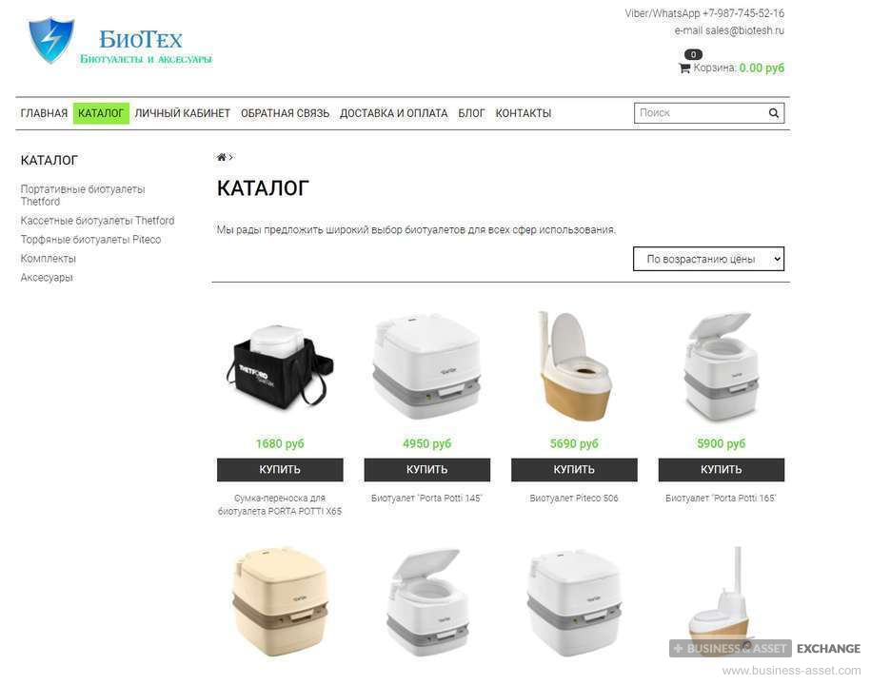Click the cart item count badge
The height and width of the screenshot is (685, 871).
pos(693,54)
